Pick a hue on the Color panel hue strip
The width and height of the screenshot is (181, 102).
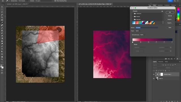178,14
